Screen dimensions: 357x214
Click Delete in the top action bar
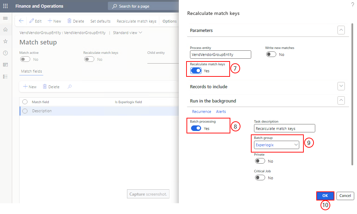pyautogui.click(x=76, y=21)
